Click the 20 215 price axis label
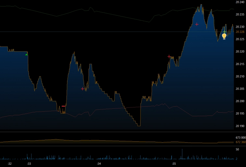This screenshot has height=167, width=246. tap(240, 64)
